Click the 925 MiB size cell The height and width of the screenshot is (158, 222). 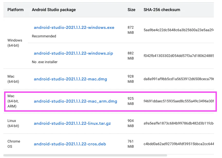[131, 101]
